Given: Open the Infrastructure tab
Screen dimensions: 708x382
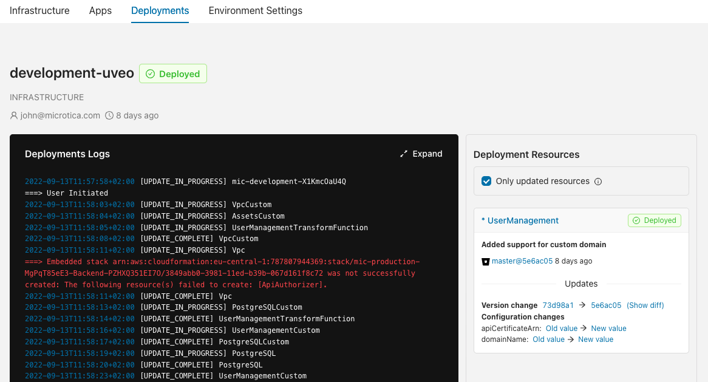Looking at the screenshot, I should pyautogui.click(x=39, y=10).
